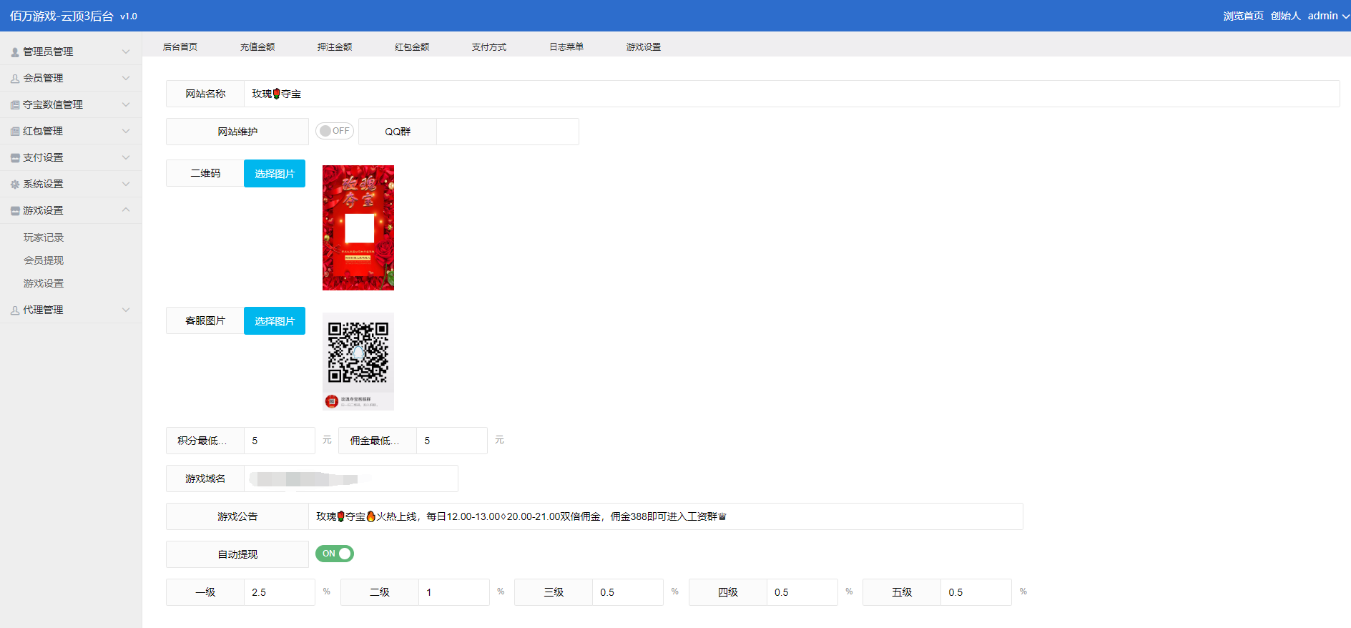
Task: Click the 会员管理 member icon
Action: [x=15, y=79]
